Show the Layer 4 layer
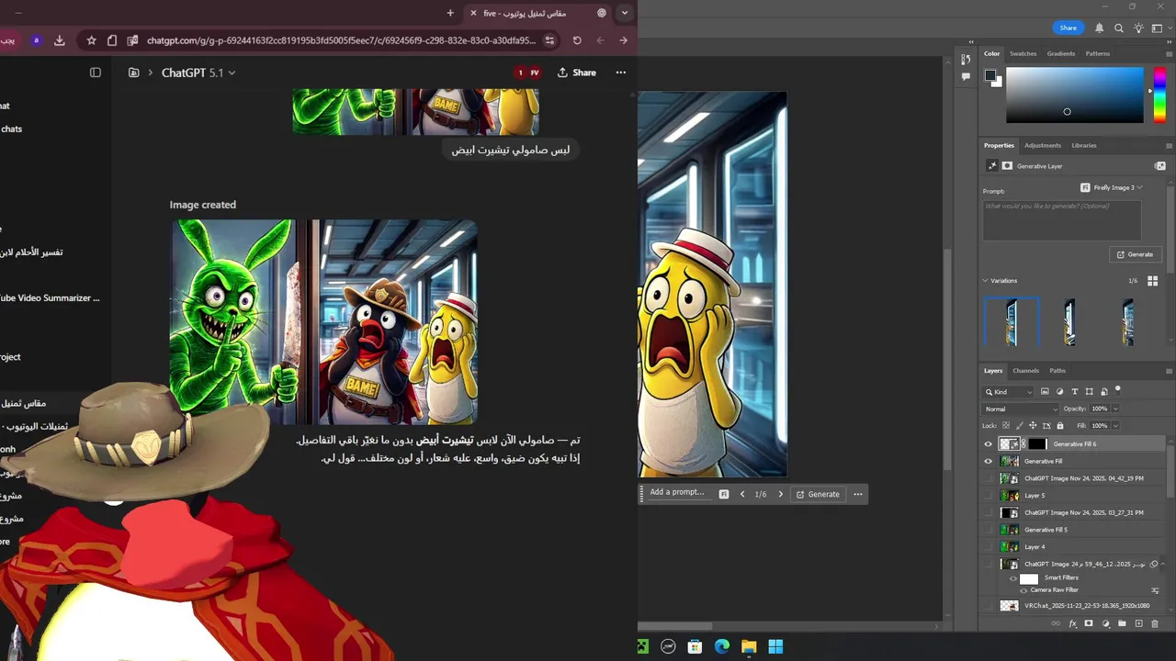1176x661 pixels. tap(989, 547)
